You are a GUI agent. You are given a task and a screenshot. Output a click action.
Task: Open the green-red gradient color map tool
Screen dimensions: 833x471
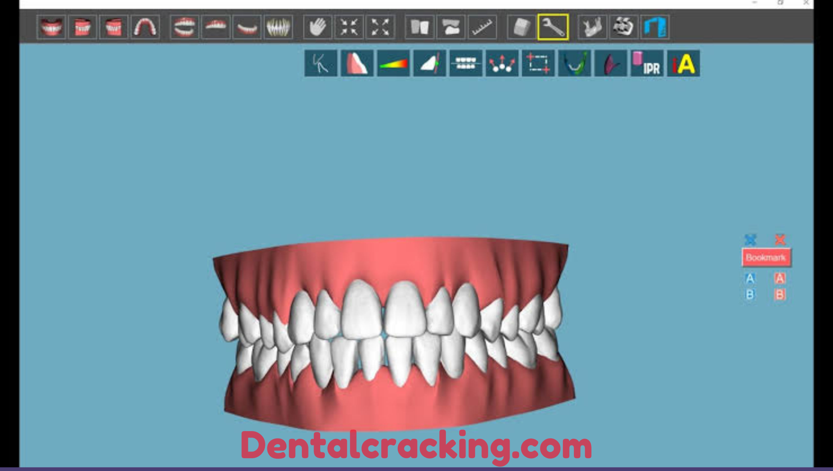click(393, 63)
